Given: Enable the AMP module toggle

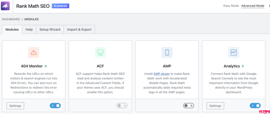Looking at the screenshot, I should click(x=189, y=106).
